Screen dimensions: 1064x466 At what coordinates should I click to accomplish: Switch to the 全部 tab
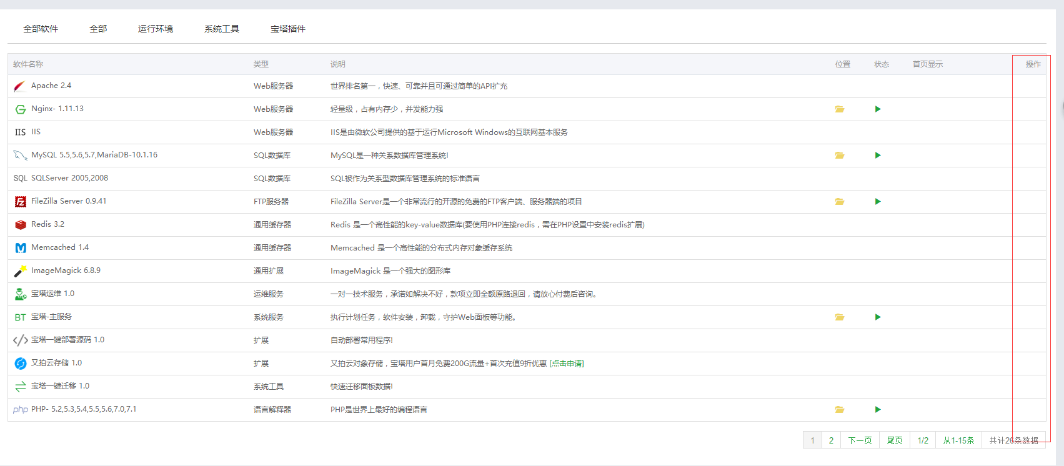98,29
